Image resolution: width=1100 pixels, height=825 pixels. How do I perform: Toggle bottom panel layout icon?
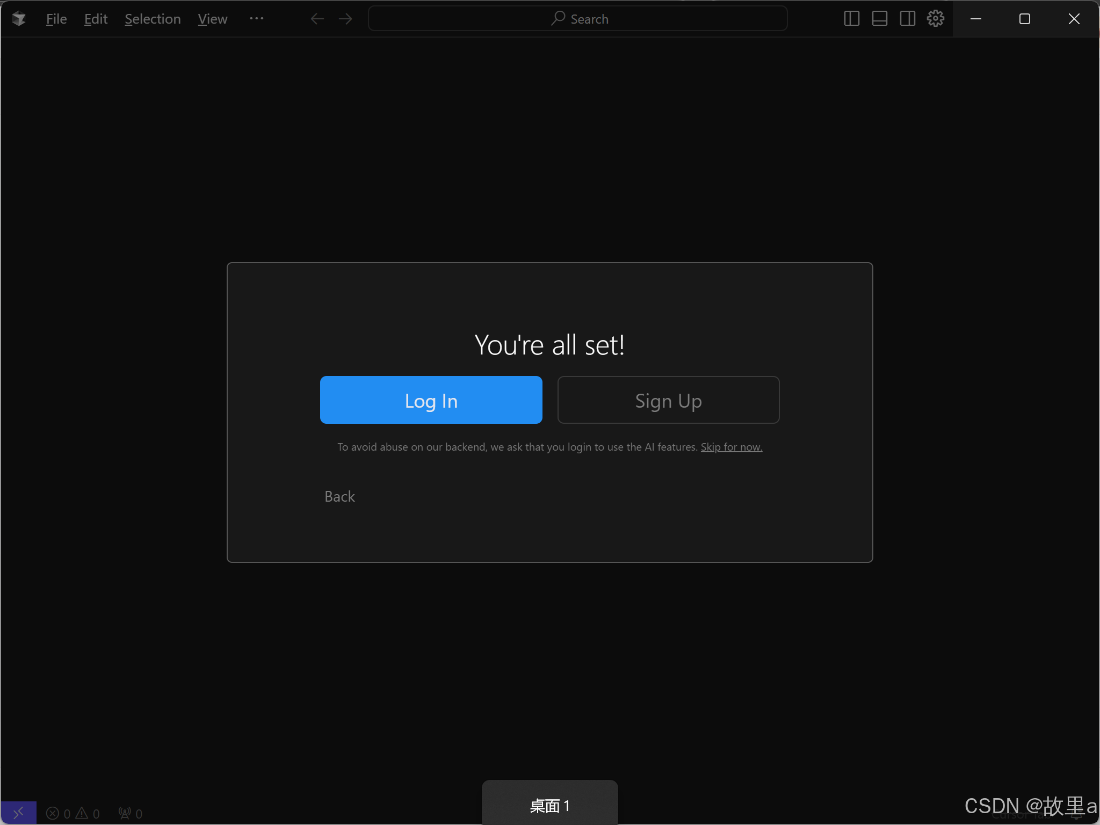(880, 19)
